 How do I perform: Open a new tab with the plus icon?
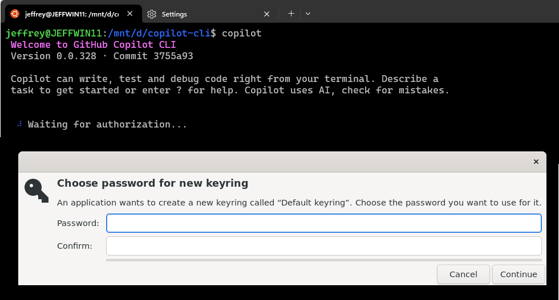(291, 14)
